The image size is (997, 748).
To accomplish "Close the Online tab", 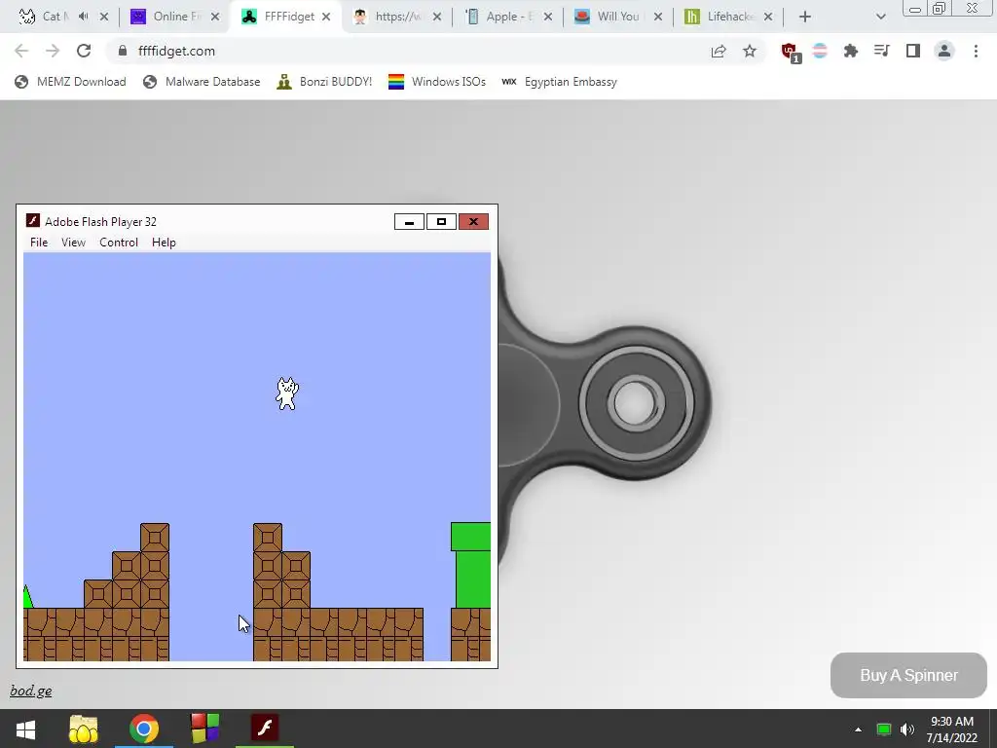I will tap(215, 17).
